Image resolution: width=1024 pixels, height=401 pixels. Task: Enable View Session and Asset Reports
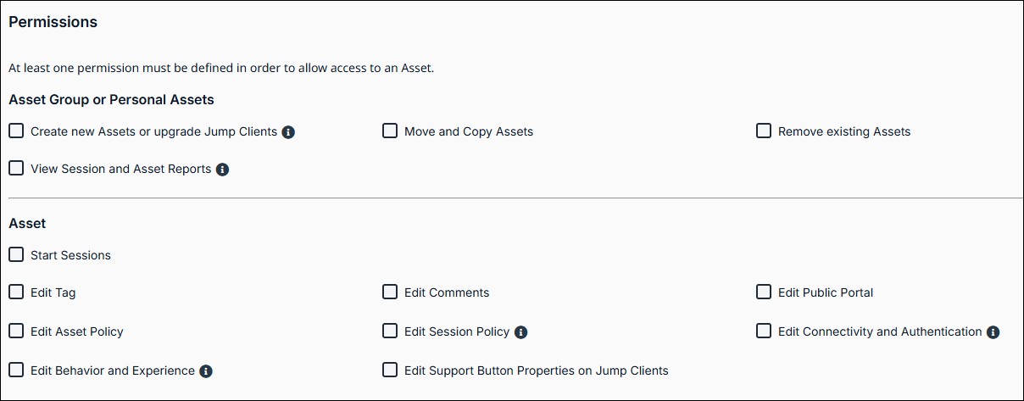[16, 169]
